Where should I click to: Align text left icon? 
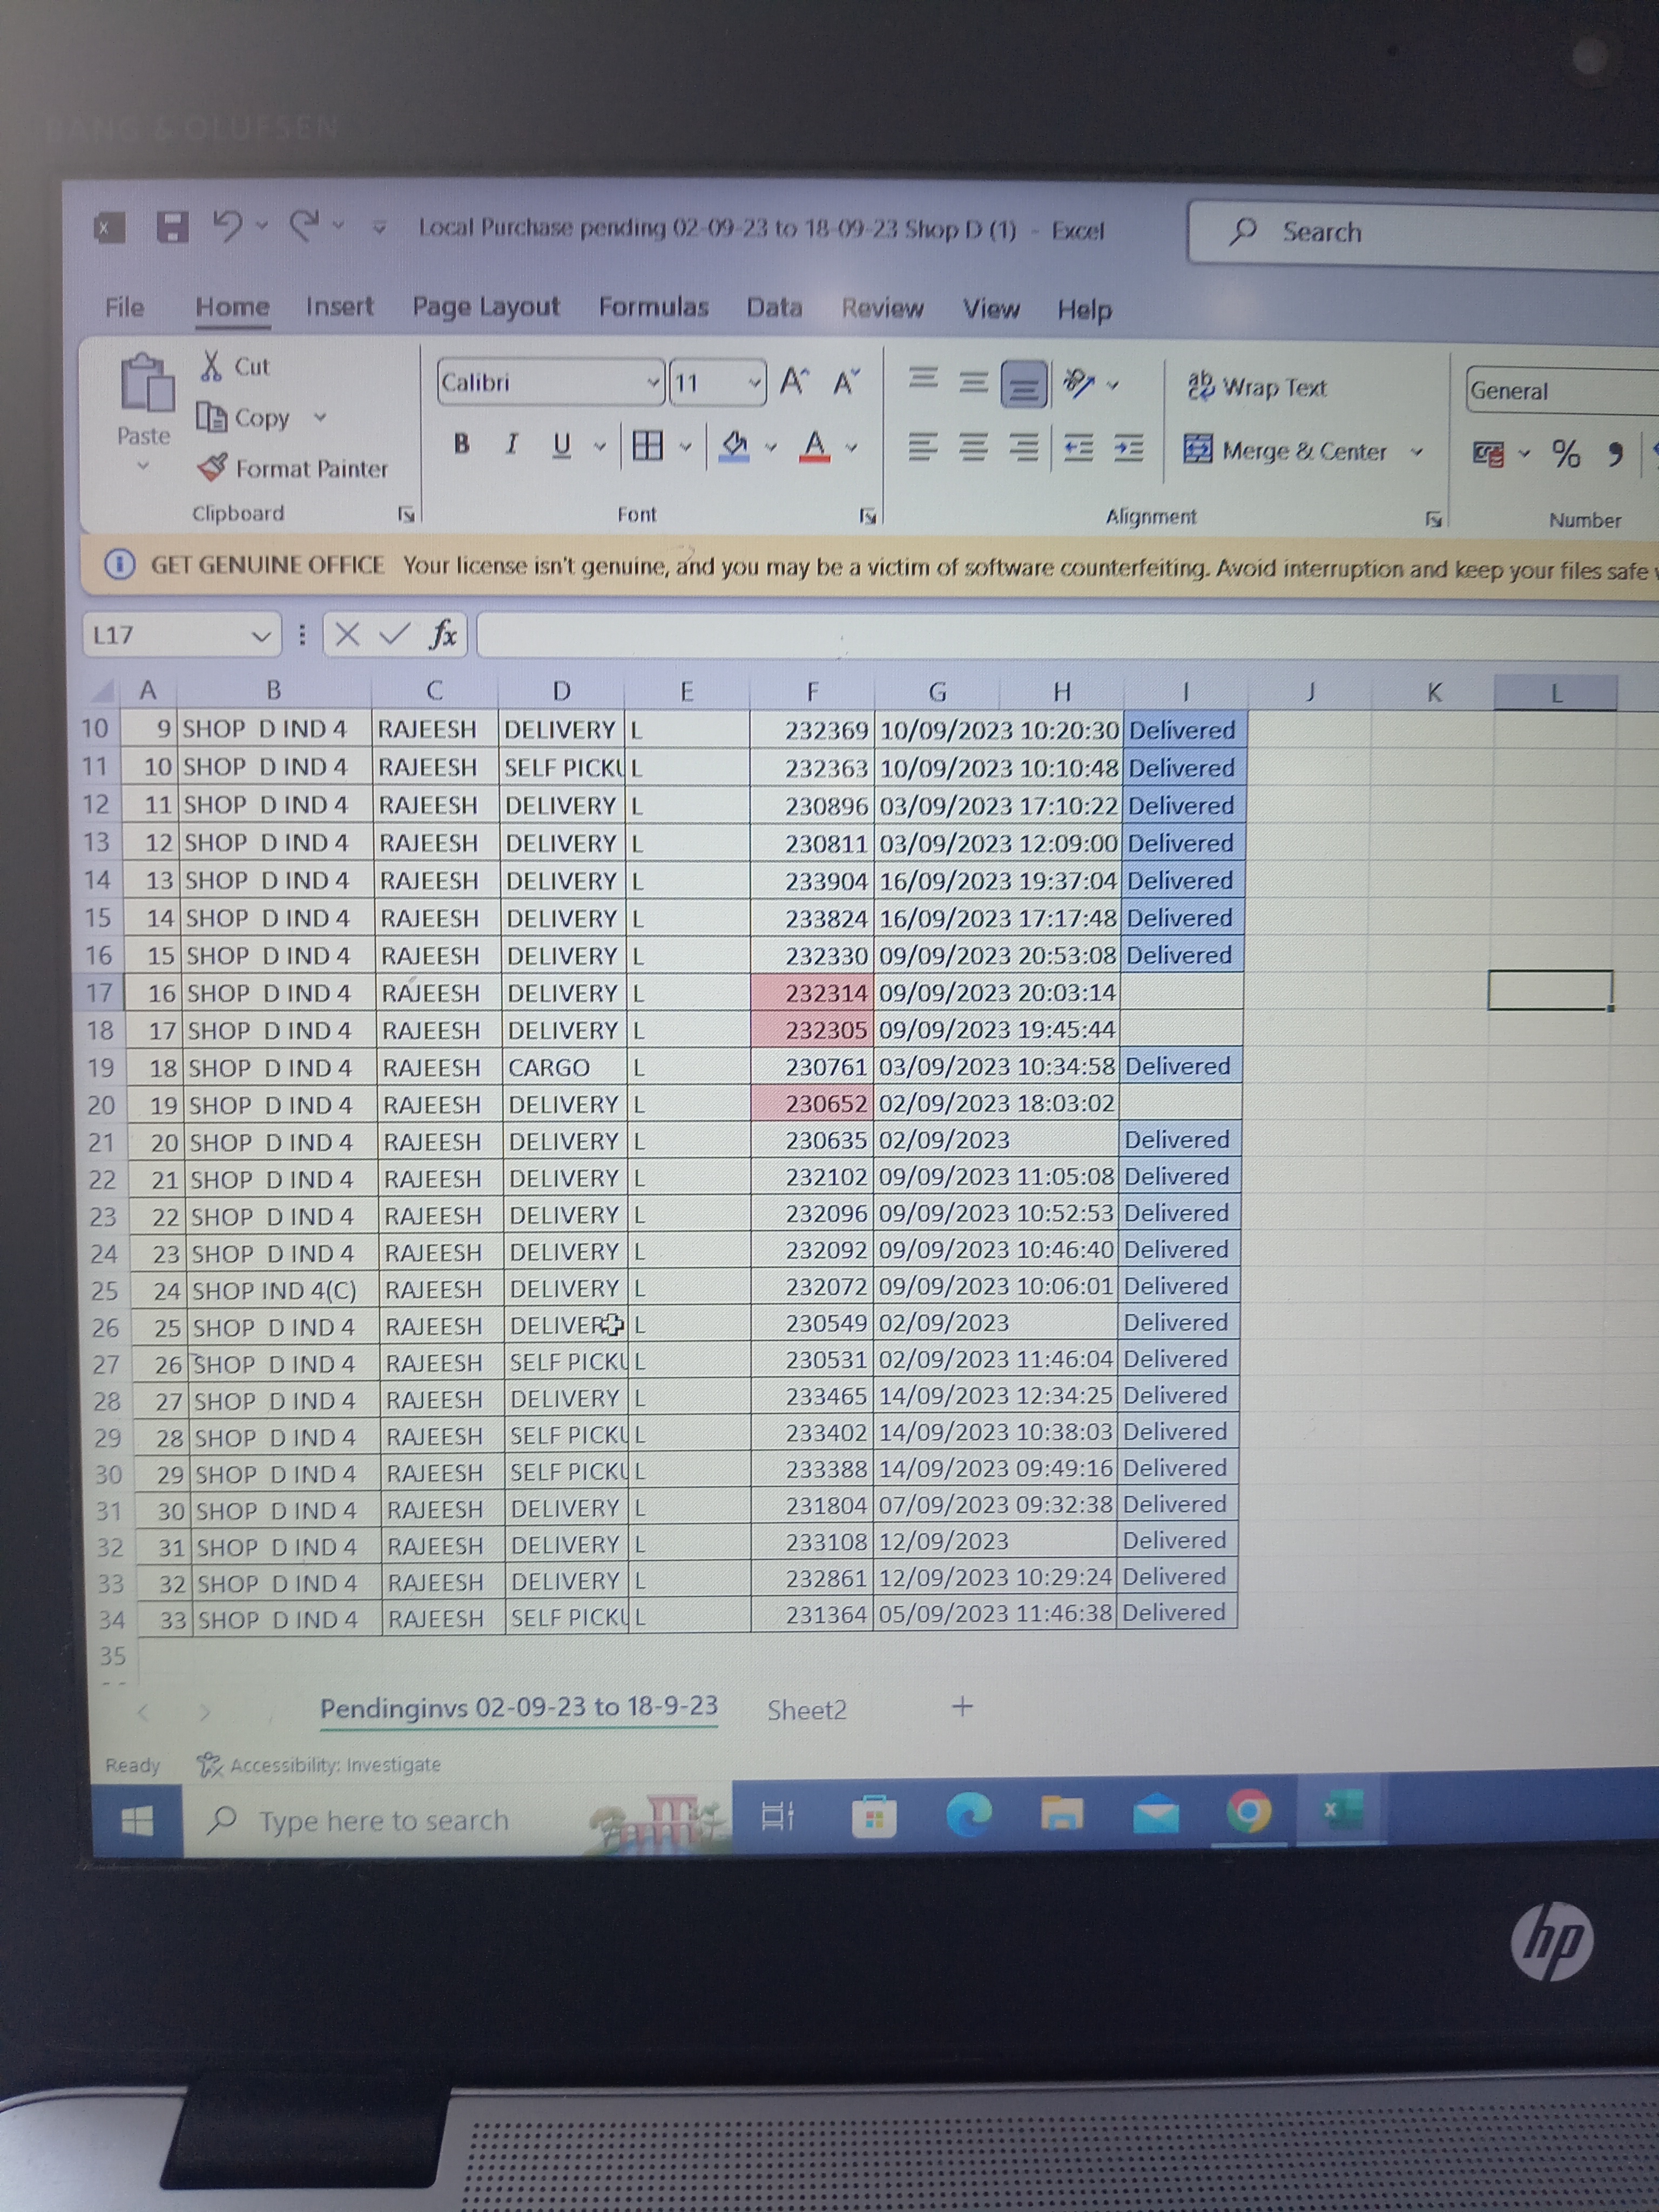923,446
